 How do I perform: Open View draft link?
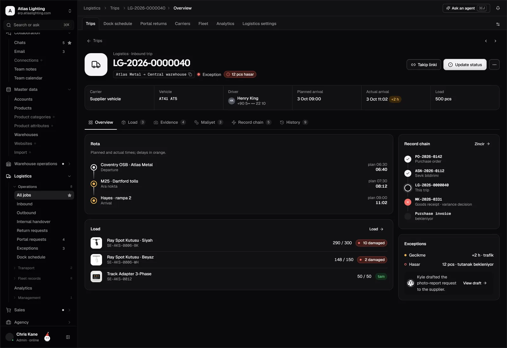tap(475, 283)
